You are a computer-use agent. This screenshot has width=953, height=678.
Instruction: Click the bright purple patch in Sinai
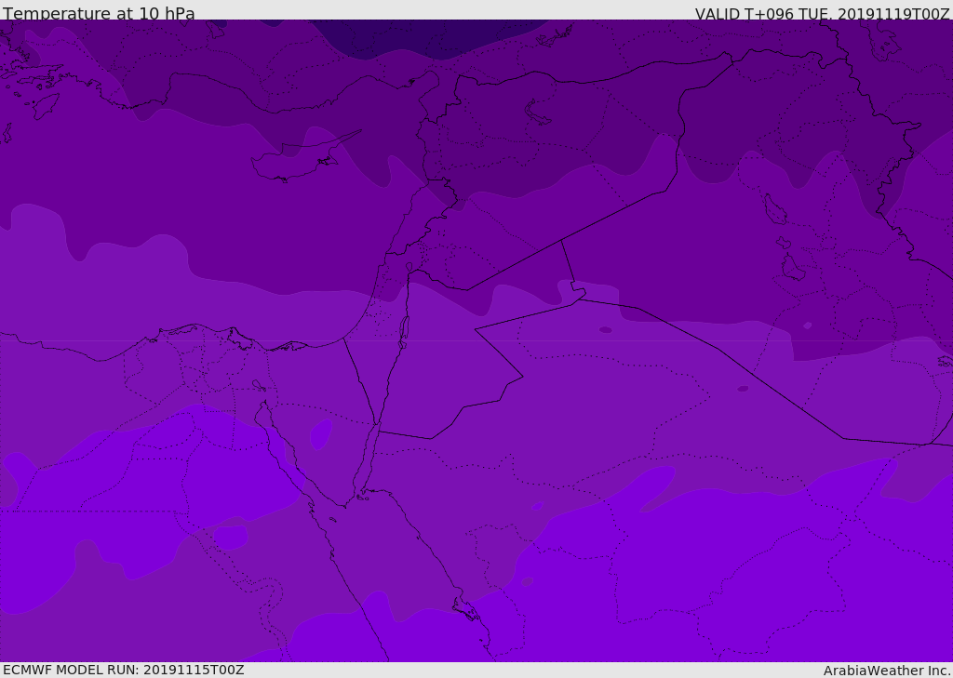(x=321, y=433)
